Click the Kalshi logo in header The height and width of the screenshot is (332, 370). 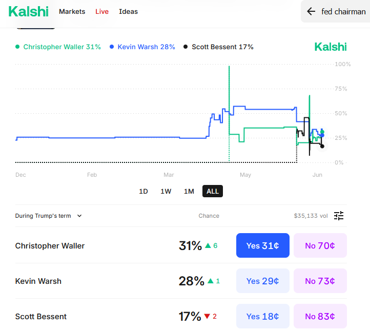29,11
